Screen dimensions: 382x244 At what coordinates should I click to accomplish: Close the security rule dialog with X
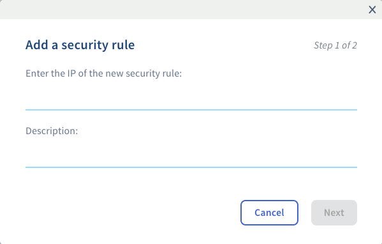click(x=372, y=10)
